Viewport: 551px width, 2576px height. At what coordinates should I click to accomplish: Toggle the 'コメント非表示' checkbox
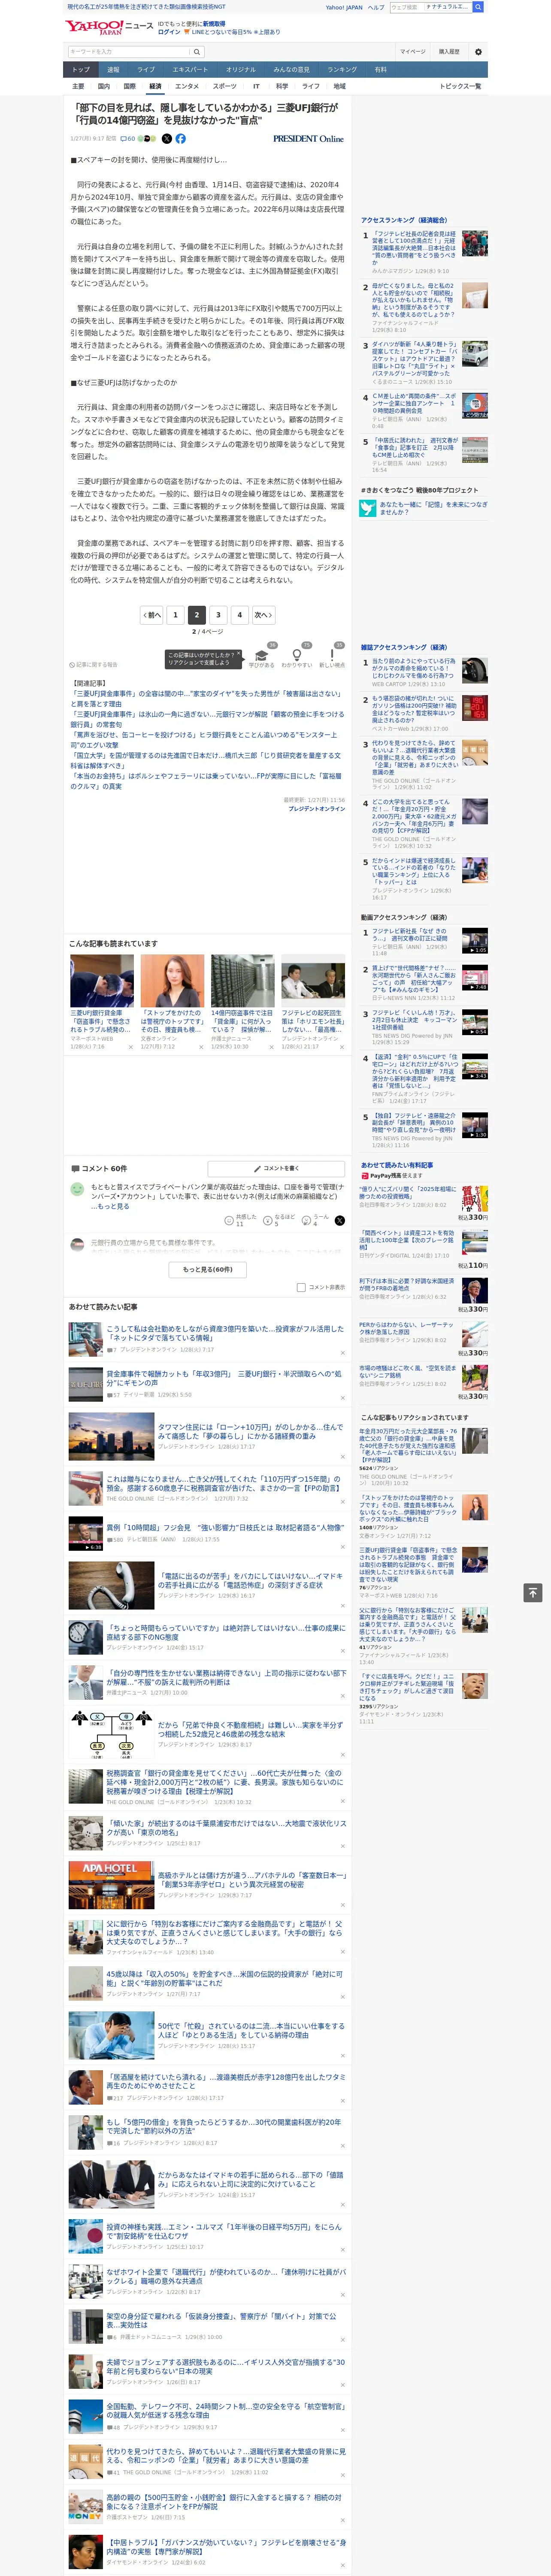(x=301, y=1287)
